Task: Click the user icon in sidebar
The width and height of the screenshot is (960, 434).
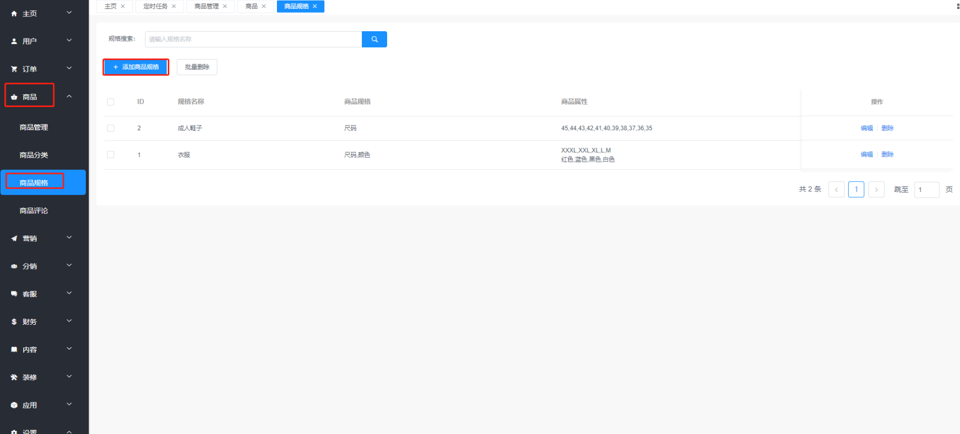Action: [x=14, y=41]
